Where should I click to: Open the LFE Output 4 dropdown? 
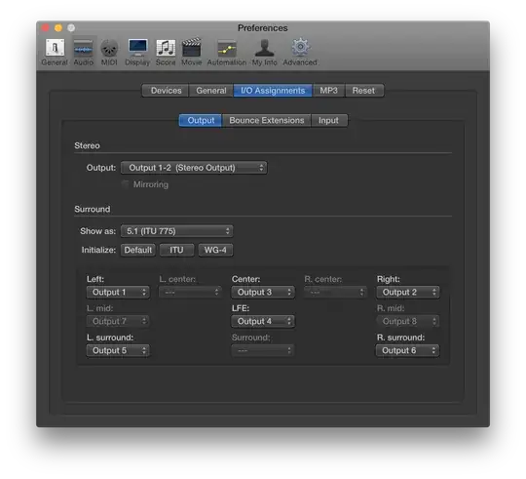pyautogui.click(x=263, y=322)
